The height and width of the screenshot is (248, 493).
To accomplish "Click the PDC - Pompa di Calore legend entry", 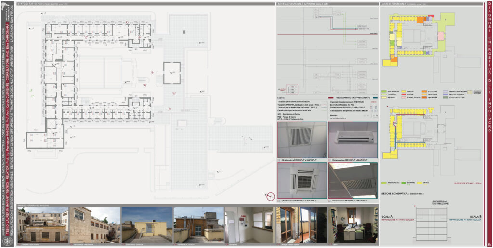I will (287, 118).
